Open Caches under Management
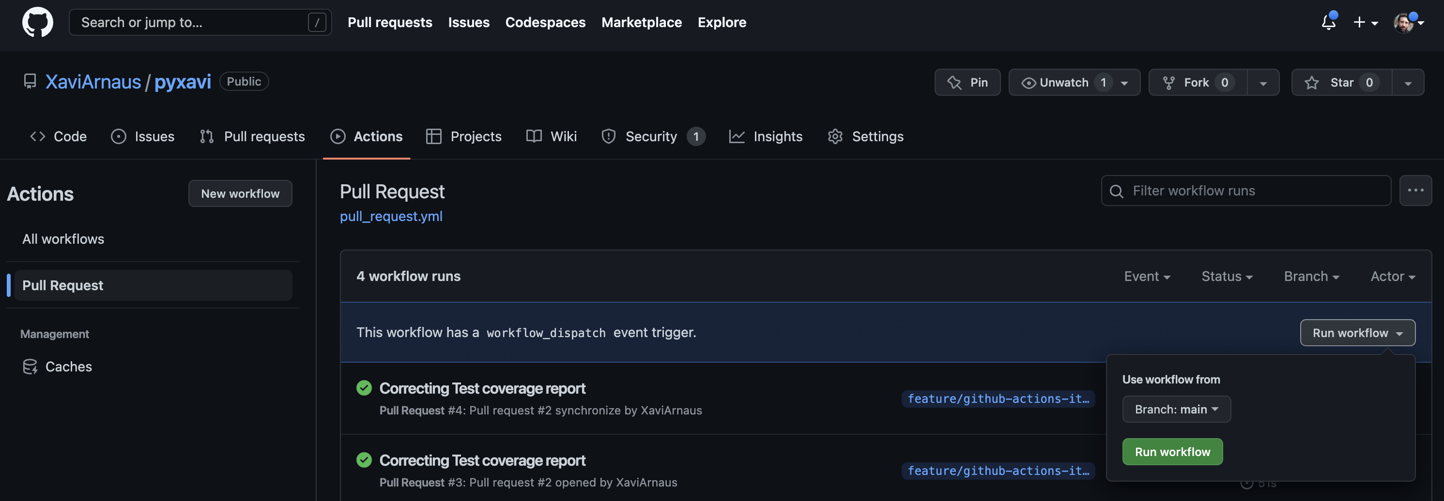1444x501 pixels. click(68, 367)
